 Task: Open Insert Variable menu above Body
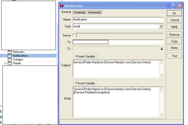[x=85, y=83]
